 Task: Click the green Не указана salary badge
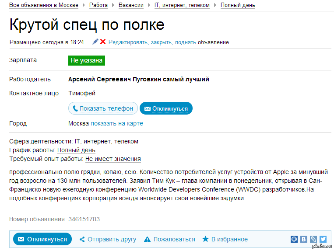(87, 60)
